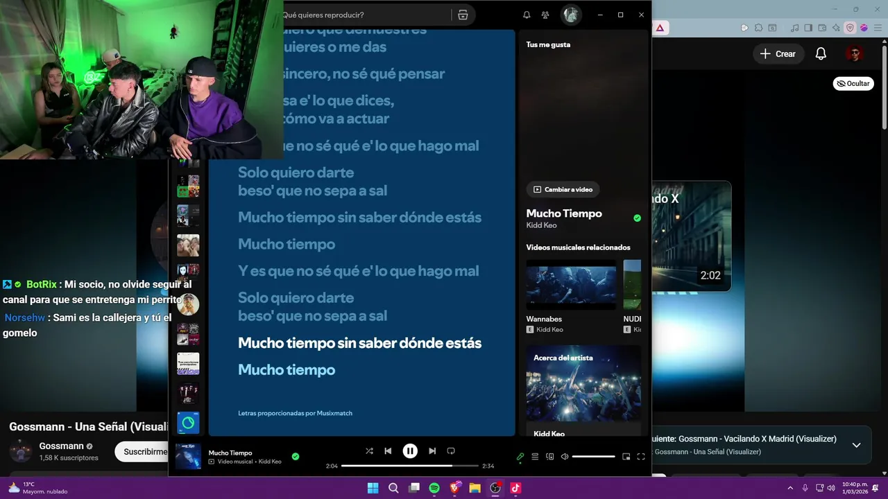Seek in the song progress bar
888x499 pixels.
point(410,466)
